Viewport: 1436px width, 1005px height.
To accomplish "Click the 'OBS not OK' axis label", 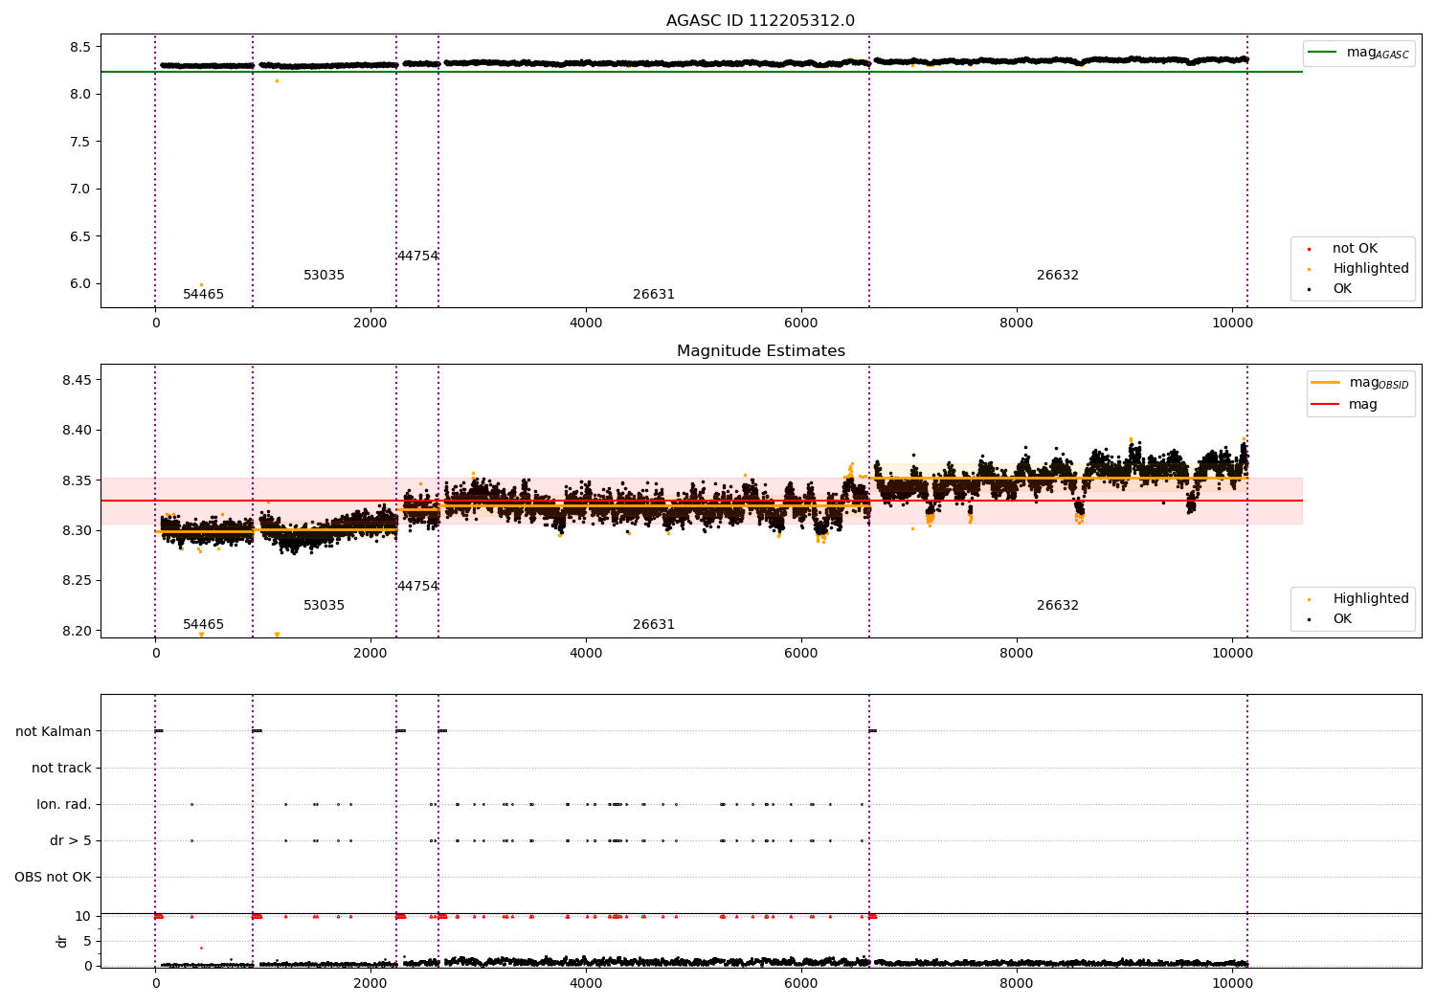I will [x=53, y=878].
